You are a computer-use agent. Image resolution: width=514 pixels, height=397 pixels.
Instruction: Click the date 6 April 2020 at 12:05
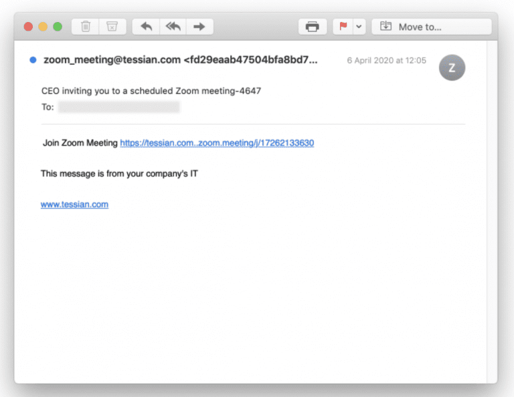386,61
